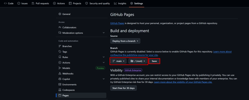Open the Deploy from a branch dropdown

(x=125, y=41)
